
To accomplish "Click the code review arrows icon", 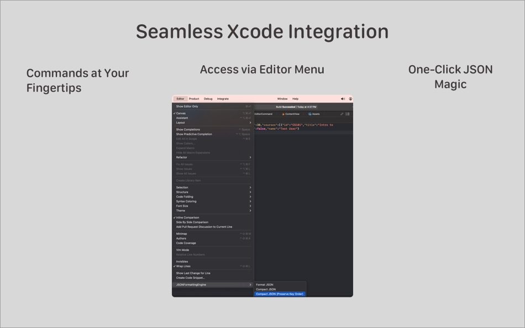I will [342, 114].
